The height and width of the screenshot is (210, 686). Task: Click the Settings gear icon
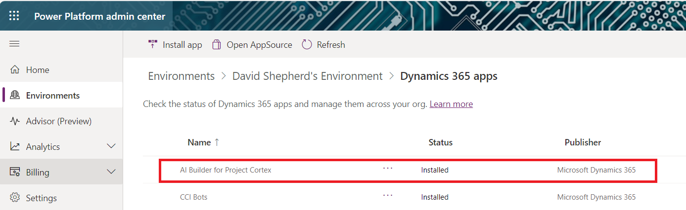[x=15, y=198]
